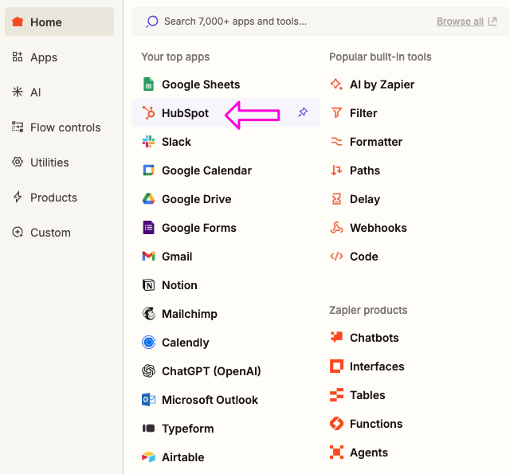The image size is (510, 474).
Task: Select the Typeform label
Action: [188, 429]
